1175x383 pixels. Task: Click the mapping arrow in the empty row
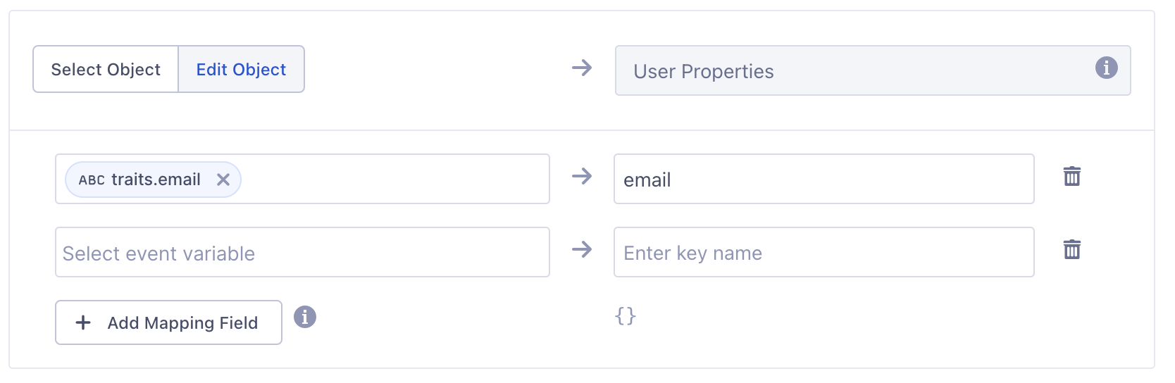coord(582,250)
